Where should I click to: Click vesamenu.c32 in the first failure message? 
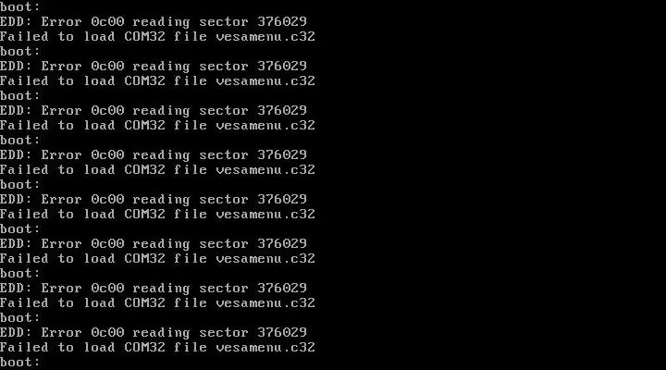coord(265,36)
